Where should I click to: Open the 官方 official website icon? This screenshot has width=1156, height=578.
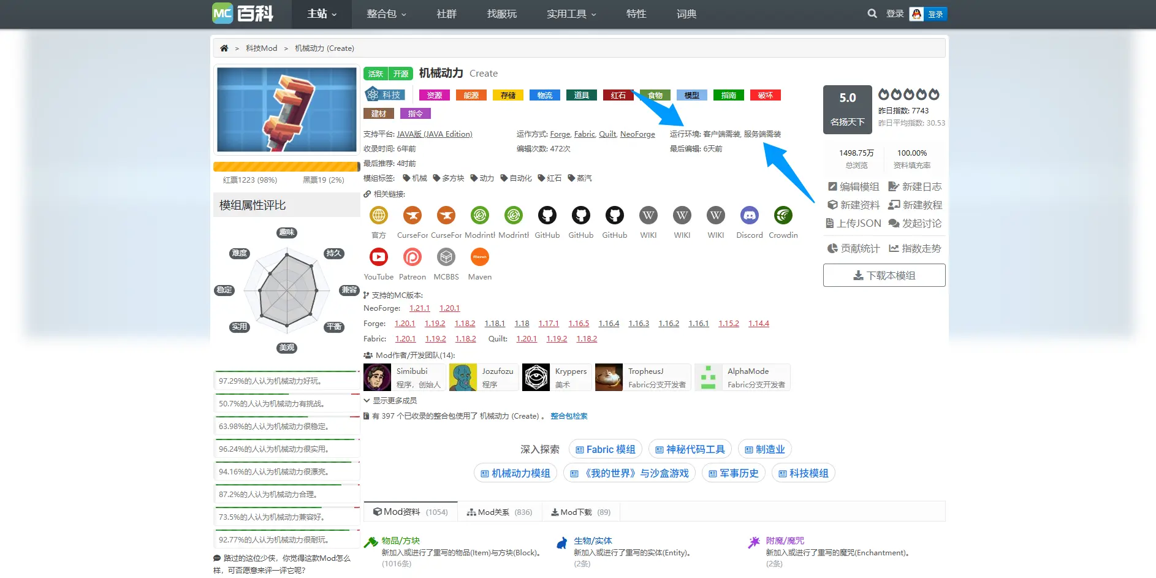[x=379, y=215]
